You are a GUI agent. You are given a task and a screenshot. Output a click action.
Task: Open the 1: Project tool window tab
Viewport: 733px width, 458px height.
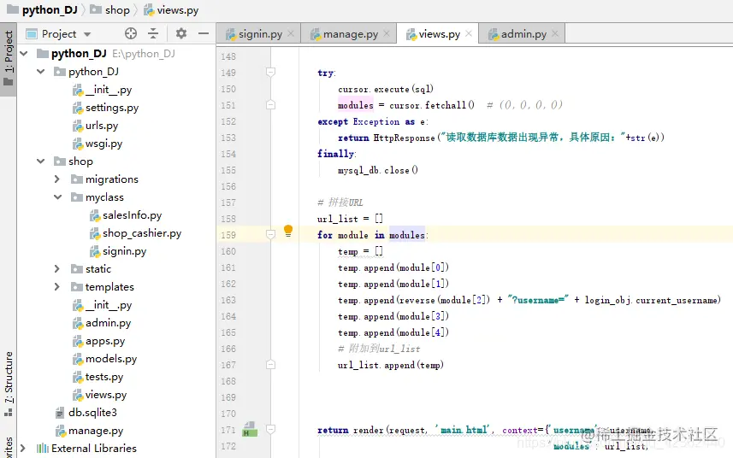[x=9, y=59]
